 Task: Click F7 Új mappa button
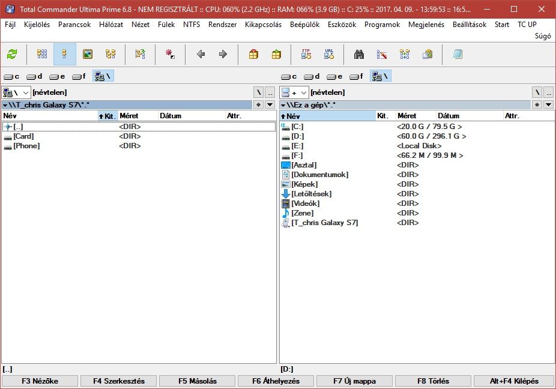tap(354, 381)
